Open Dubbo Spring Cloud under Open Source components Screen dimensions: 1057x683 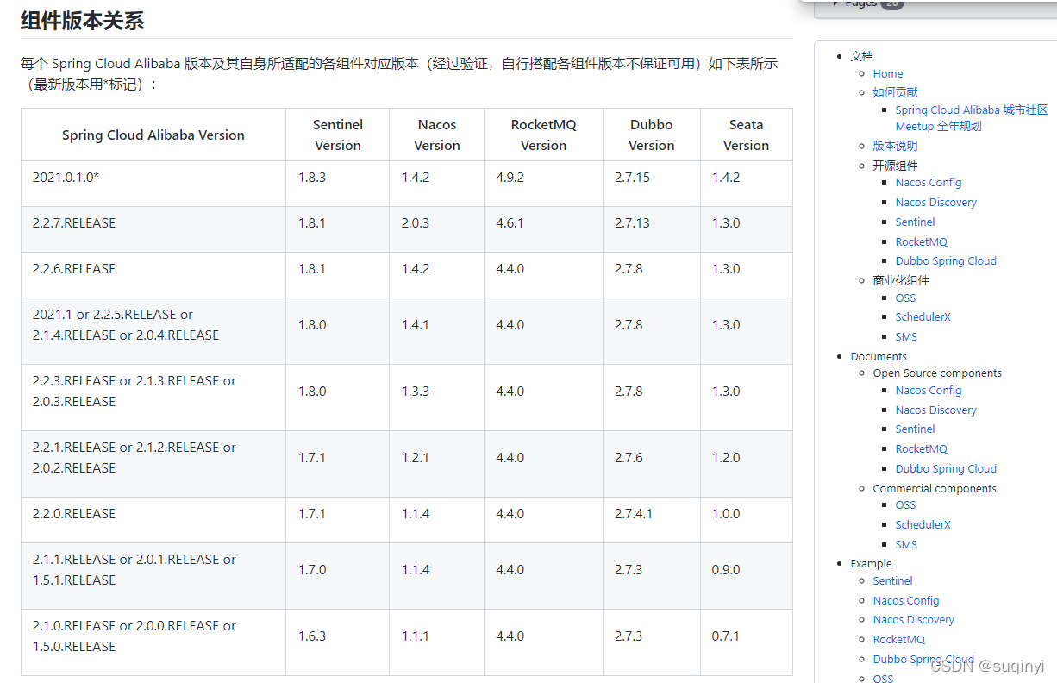tap(946, 469)
